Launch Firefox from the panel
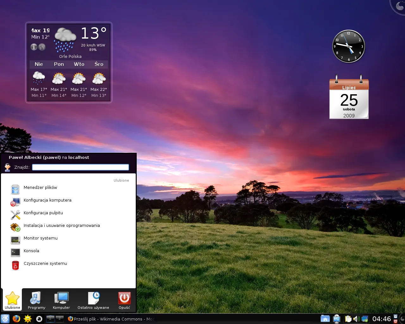The width and height of the screenshot is (405, 324). click(16, 319)
